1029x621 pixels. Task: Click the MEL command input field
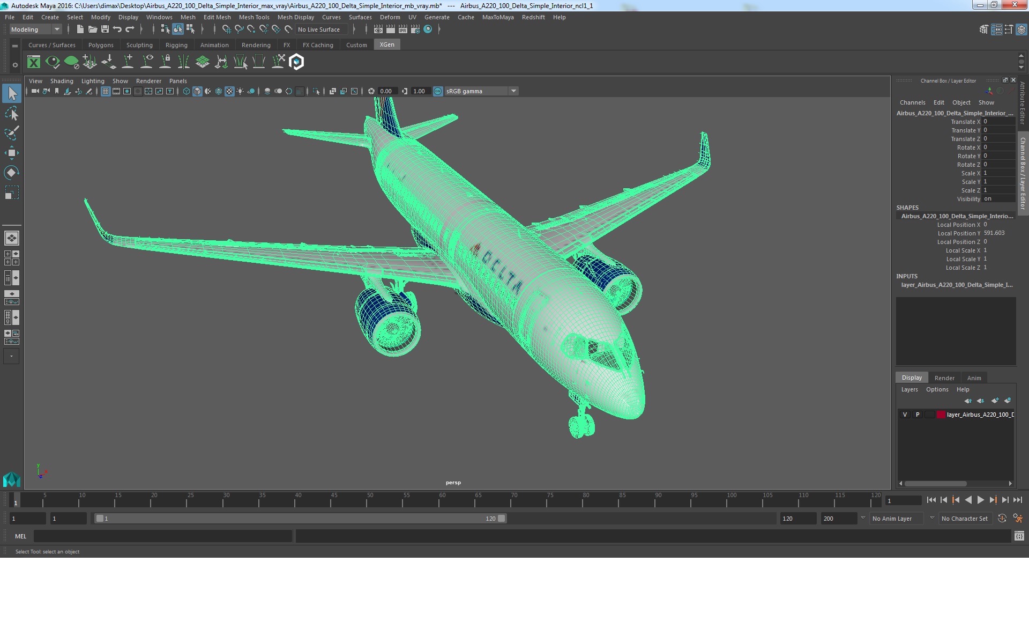tap(162, 536)
